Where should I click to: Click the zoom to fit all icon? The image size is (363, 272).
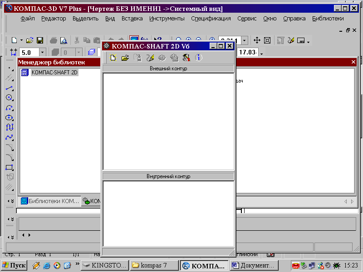click(x=267, y=40)
